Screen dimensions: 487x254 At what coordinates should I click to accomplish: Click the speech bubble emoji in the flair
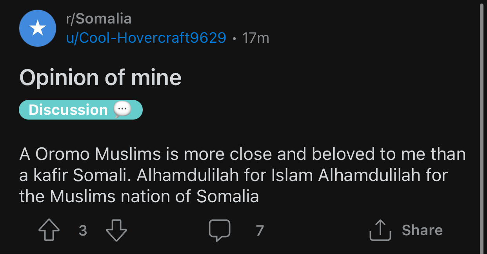pos(122,110)
